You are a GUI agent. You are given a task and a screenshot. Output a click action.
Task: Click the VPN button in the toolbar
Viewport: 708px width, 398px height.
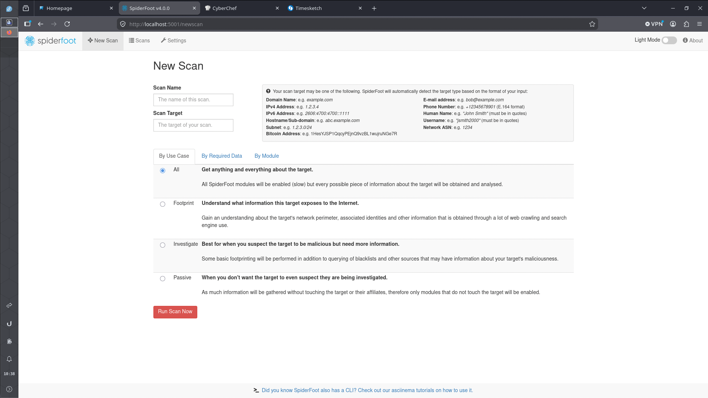[x=654, y=24]
